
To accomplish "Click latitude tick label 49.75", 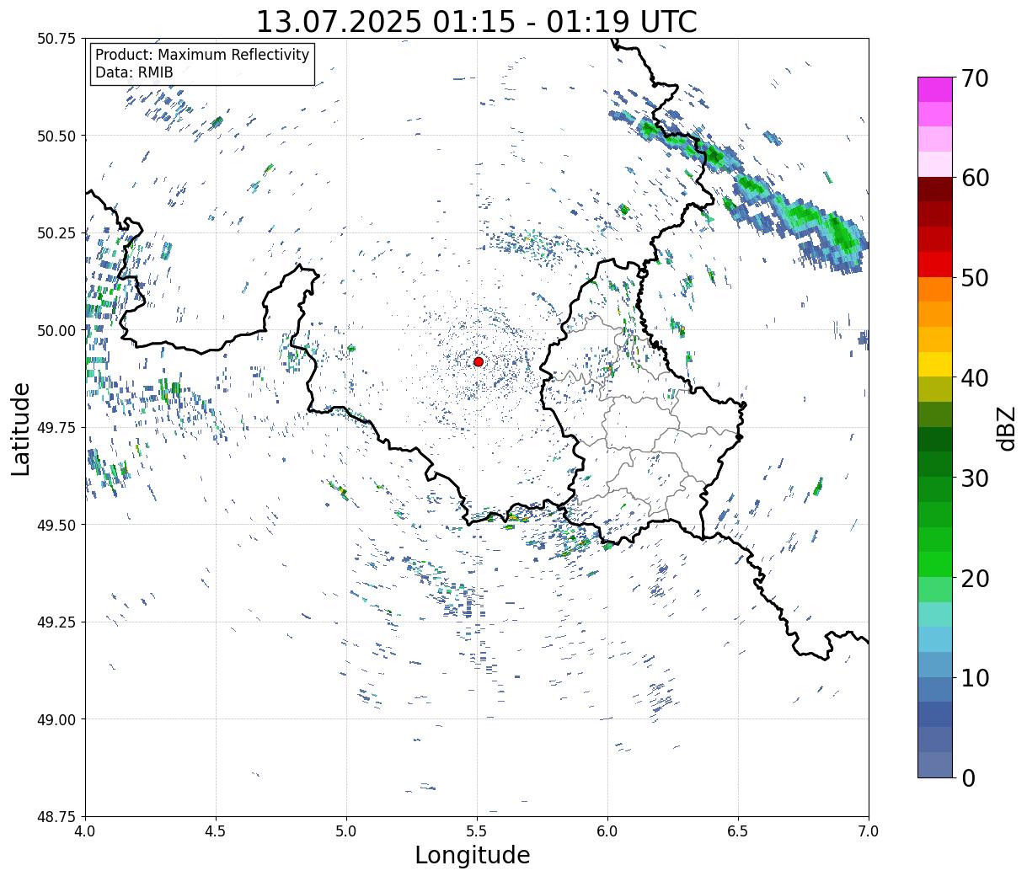I will click(56, 428).
